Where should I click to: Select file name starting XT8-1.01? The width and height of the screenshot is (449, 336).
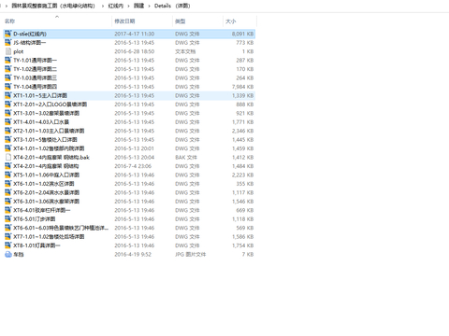point(36,245)
